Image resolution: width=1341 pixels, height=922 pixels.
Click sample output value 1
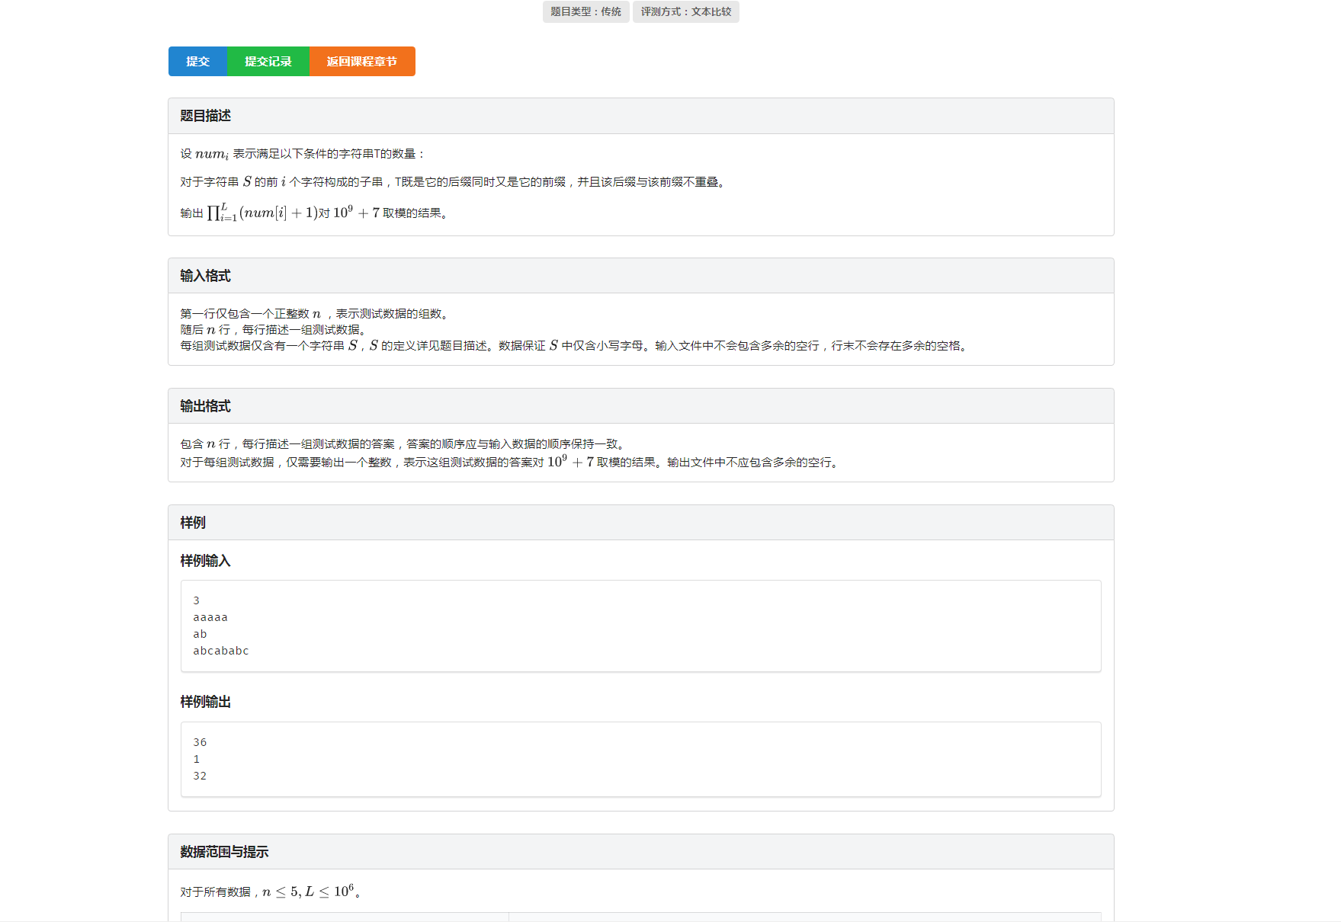pyautogui.click(x=196, y=759)
